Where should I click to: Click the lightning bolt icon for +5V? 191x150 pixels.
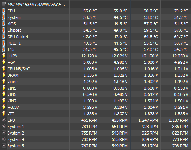point(4,62)
